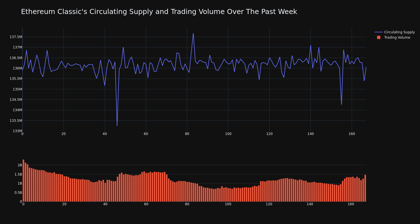Click the 137.5M y-axis label
The image size is (420, 224).
(16, 37)
